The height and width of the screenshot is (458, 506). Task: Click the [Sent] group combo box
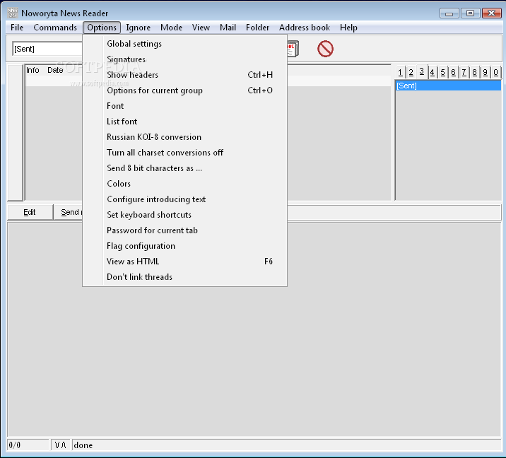click(47, 49)
